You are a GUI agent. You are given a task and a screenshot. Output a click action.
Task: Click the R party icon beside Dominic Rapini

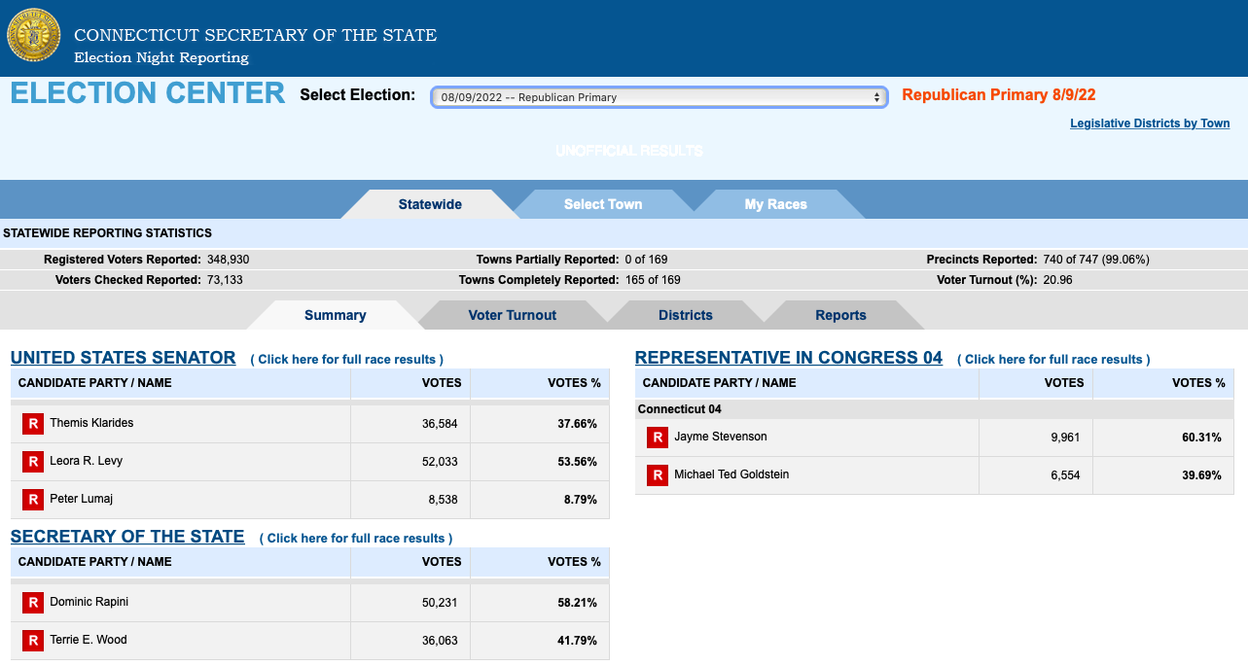(32, 602)
